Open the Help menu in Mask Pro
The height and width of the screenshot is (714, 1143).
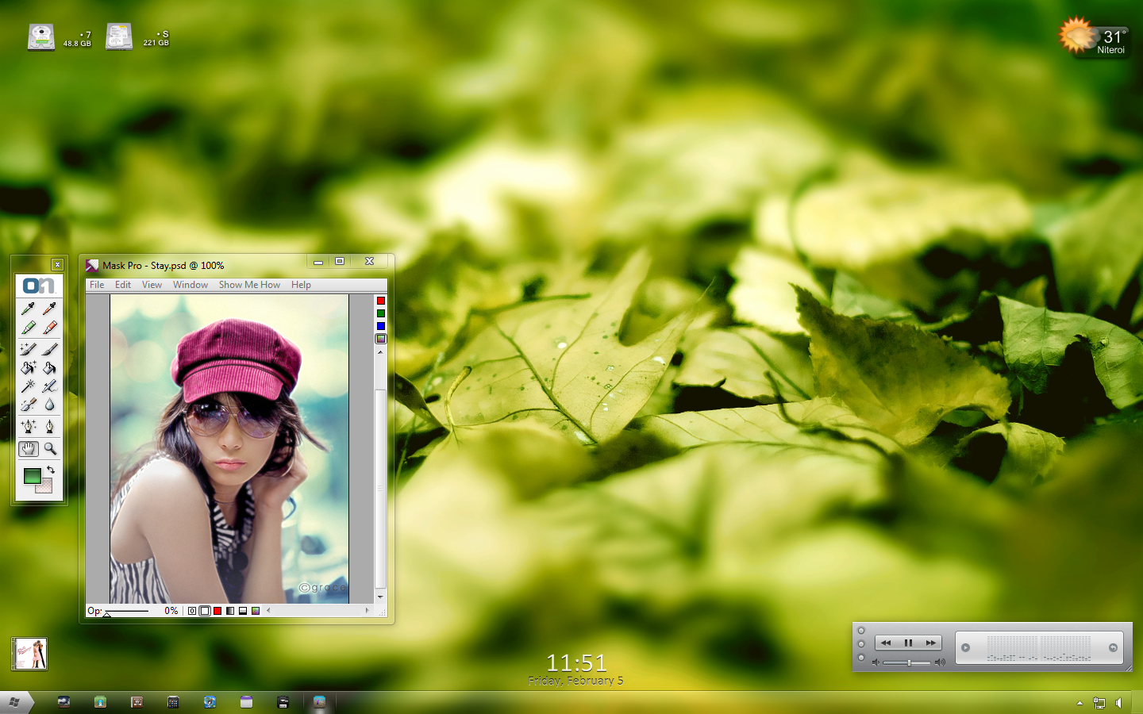pos(301,285)
